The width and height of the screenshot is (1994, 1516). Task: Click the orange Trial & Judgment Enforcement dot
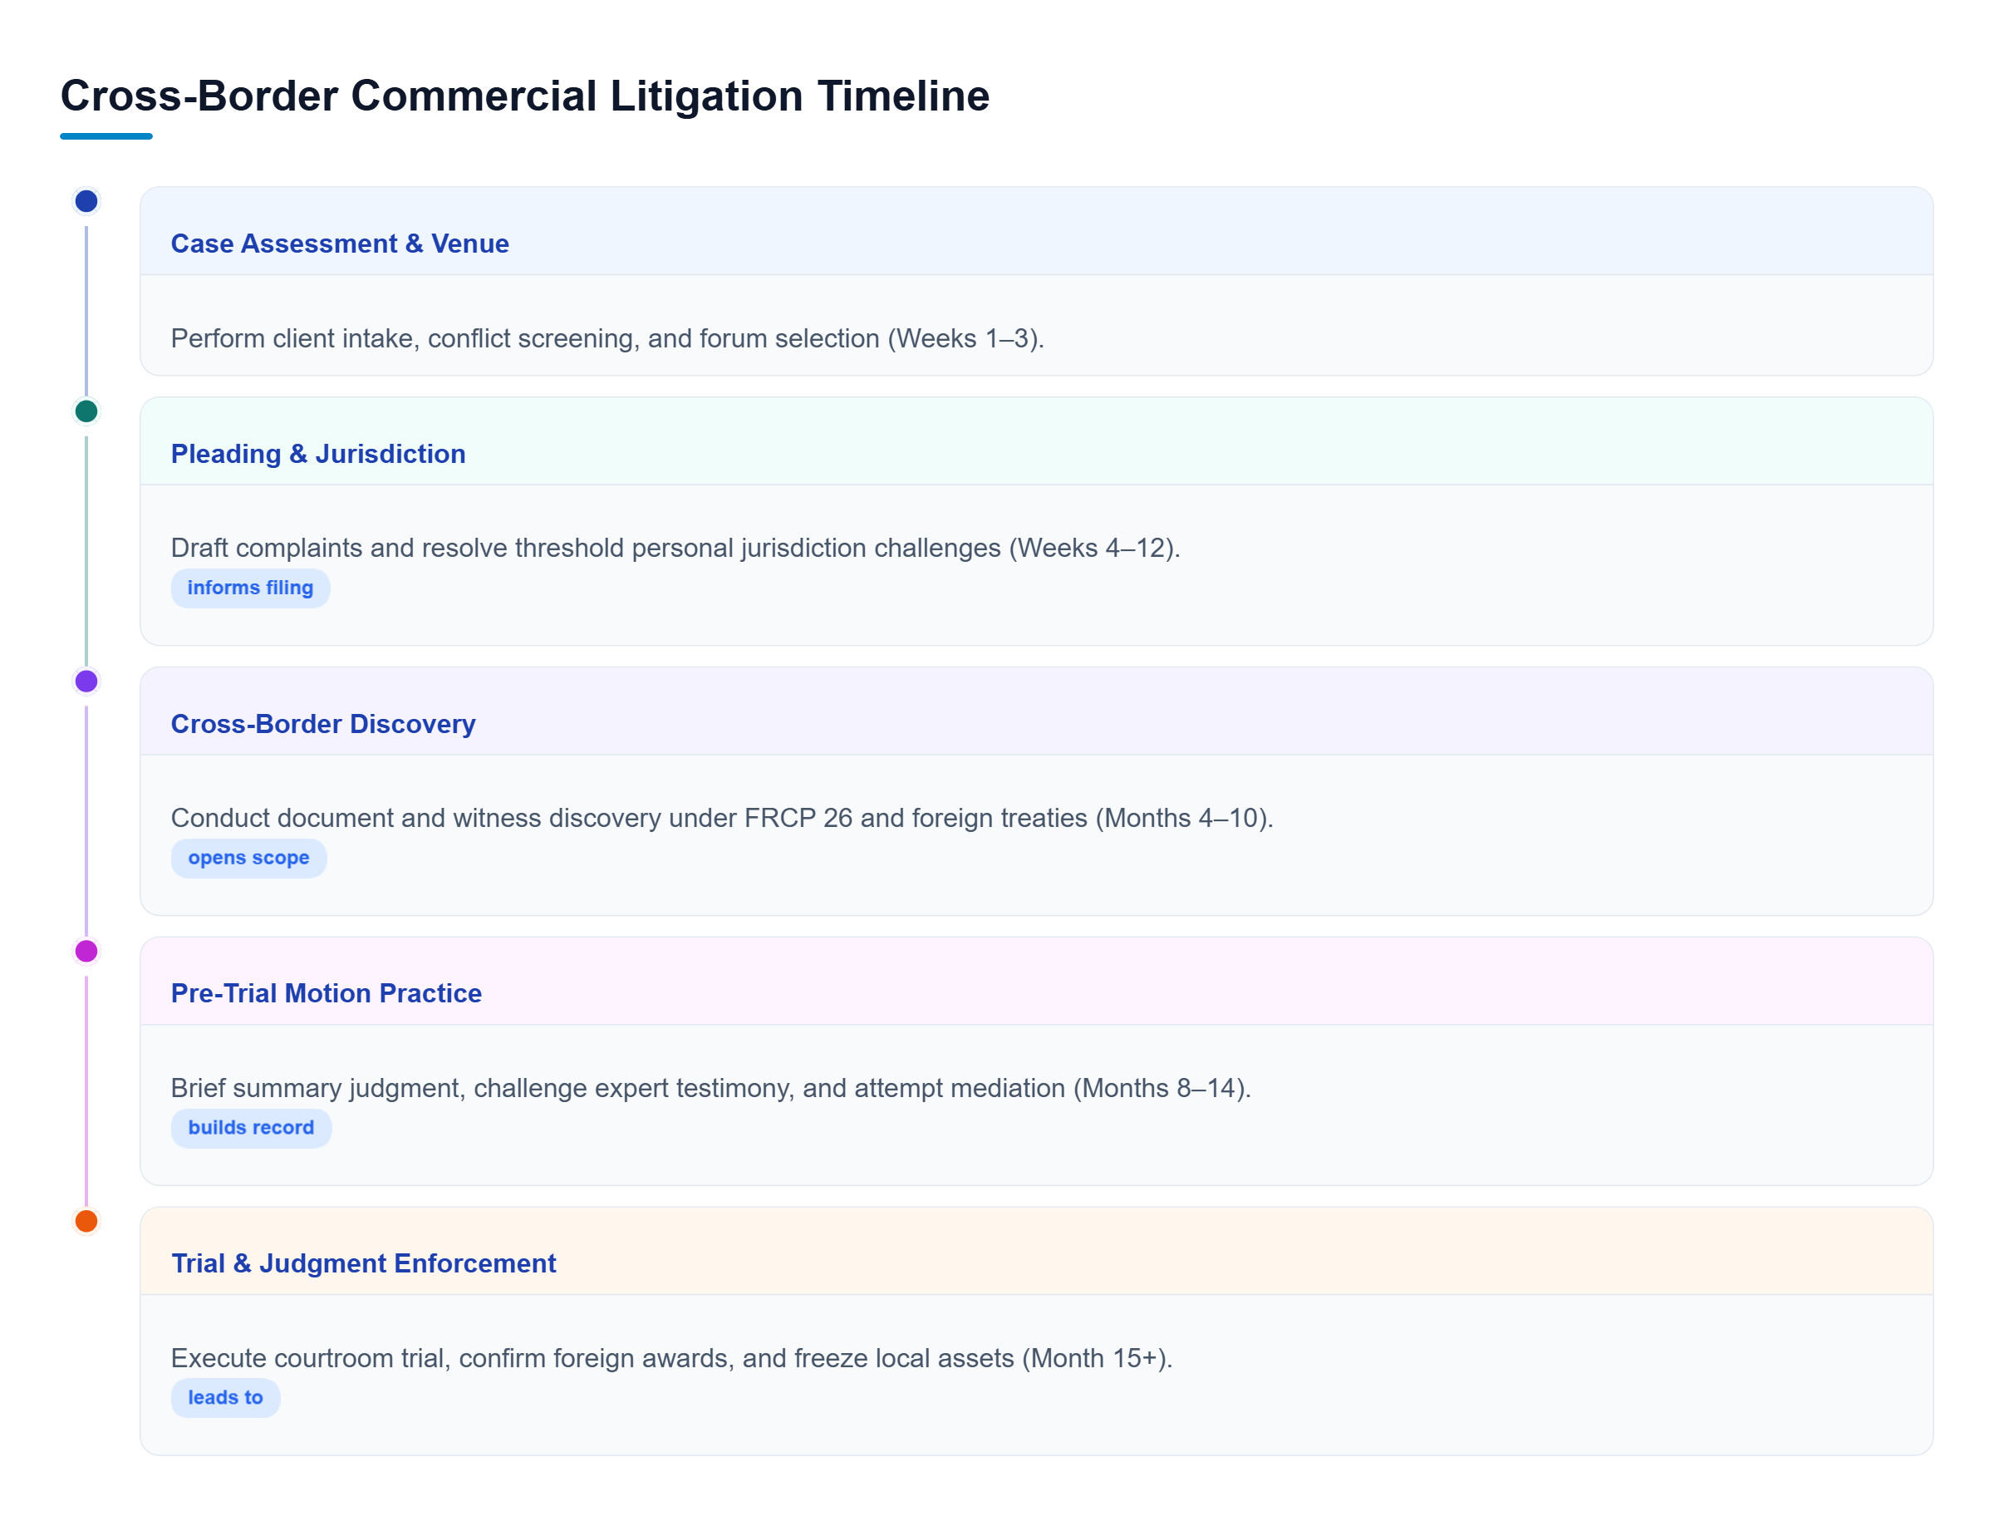pyautogui.click(x=86, y=1220)
